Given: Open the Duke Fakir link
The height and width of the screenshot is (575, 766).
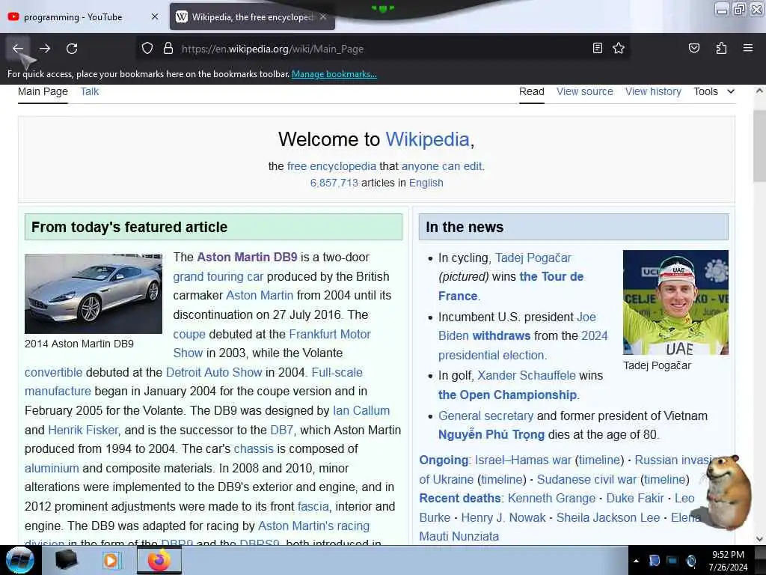Looking at the screenshot, I should tap(635, 498).
